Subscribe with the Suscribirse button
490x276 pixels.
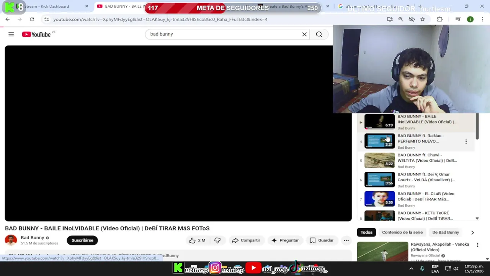[x=82, y=240]
